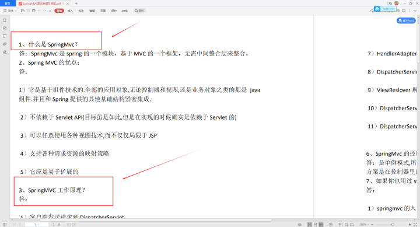Click the text 7)HandlerAdapter on right page
Image resolution: width=420 pixels, height=227 pixels.
pyautogui.click(x=392, y=54)
